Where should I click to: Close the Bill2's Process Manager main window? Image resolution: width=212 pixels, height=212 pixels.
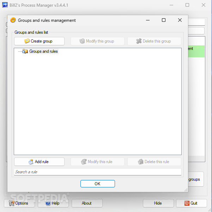(204, 5)
